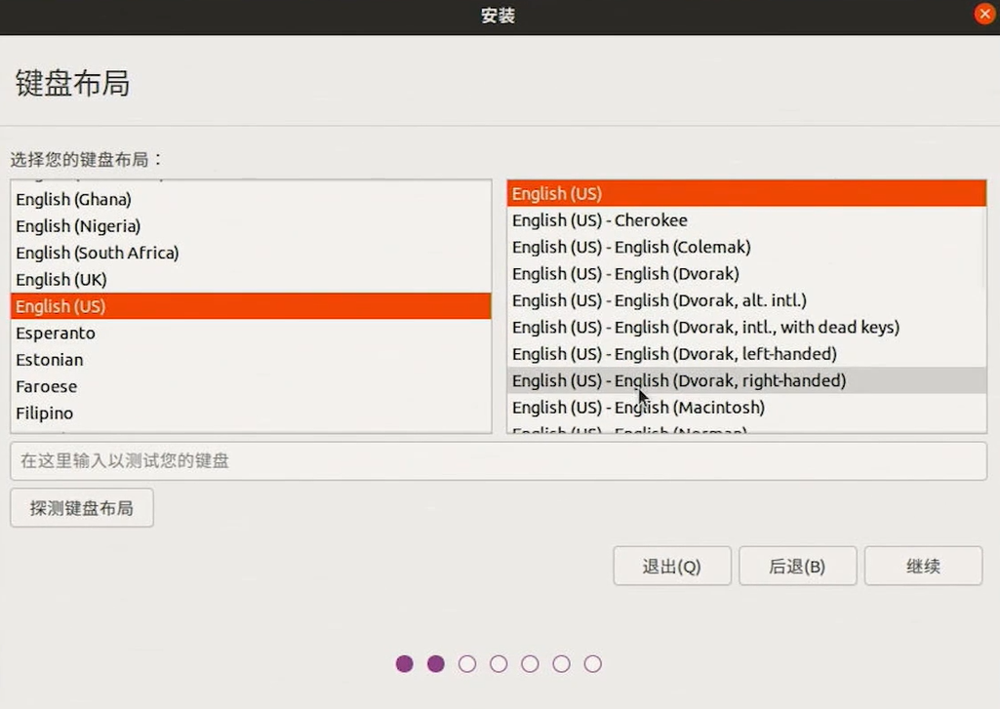1000x709 pixels.
Task: Select English (Macintosh) variant
Action: 746,408
